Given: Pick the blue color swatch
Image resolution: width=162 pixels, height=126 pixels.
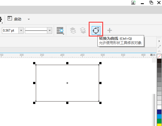Looking at the screenshot, I should (x=159, y=112).
